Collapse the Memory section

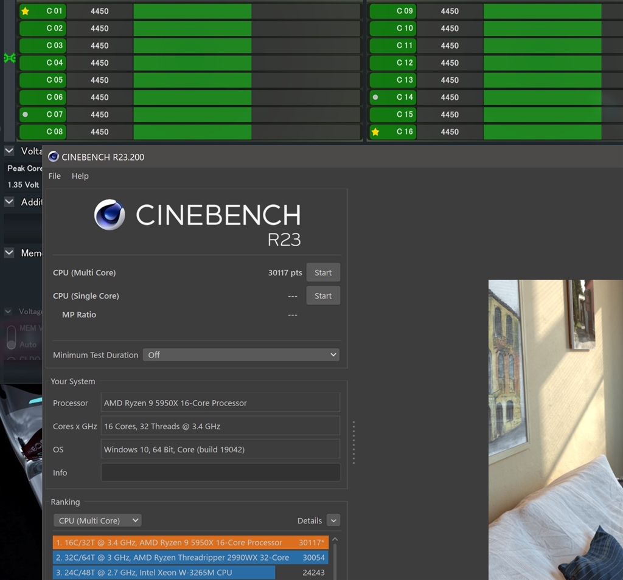(8, 253)
